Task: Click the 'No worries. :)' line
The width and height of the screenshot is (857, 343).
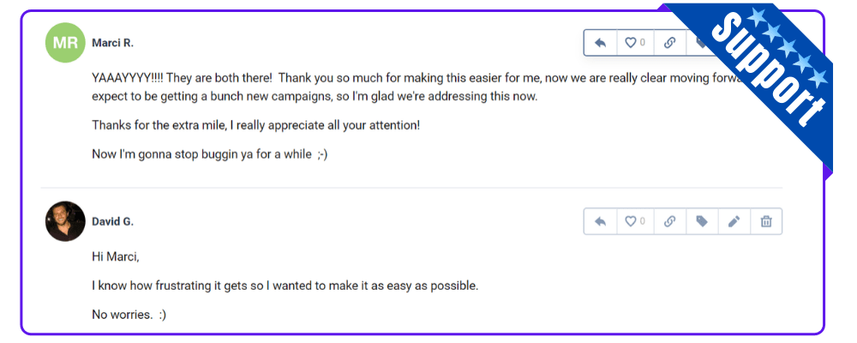Action: tap(129, 315)
